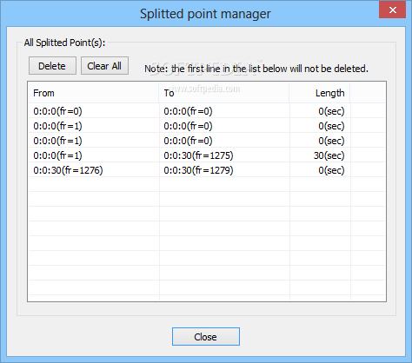The height and width of the screenshot is (363, 412).
Task: Sort list by From column header
Action: [94, 93]
